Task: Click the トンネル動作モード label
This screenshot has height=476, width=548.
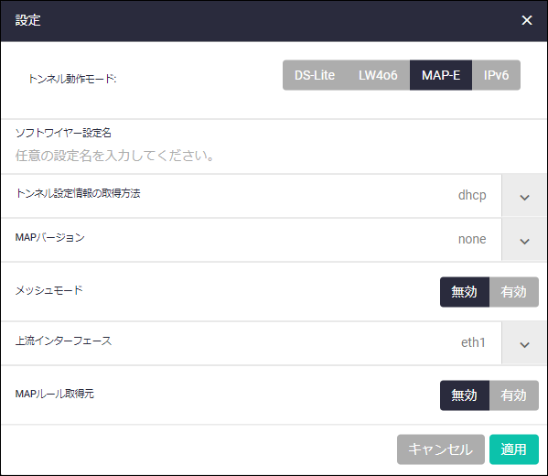Action: pos(72,79)
